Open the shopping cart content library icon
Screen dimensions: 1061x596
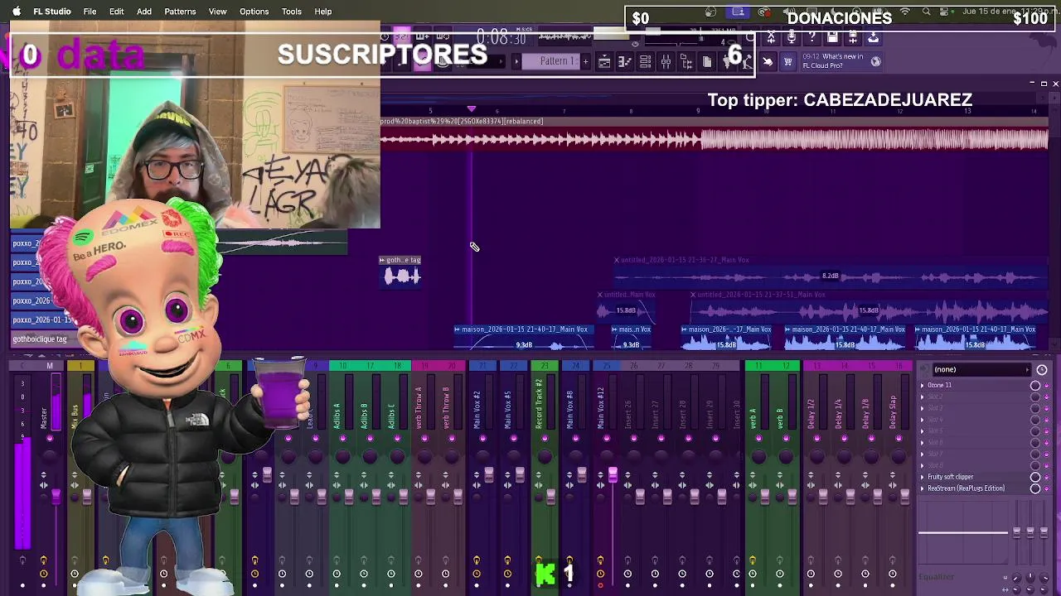(x=787, y=61)
